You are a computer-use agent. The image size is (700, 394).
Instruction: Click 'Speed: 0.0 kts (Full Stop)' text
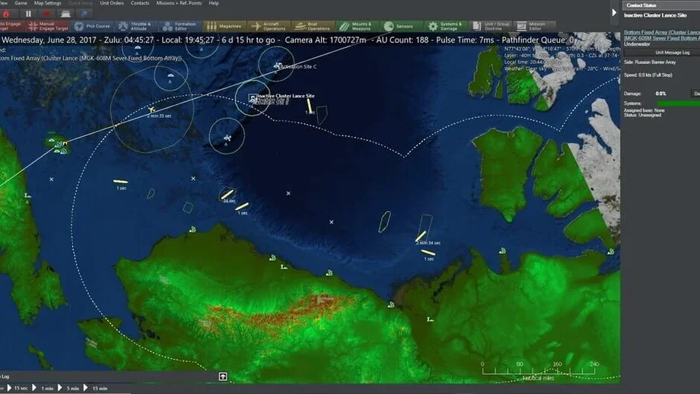tap(647, 75)
